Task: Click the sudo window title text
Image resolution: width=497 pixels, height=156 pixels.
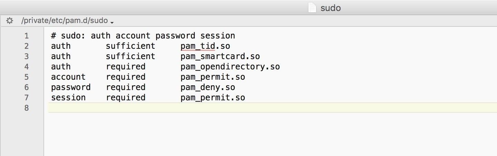Action: tap(331, 8)
